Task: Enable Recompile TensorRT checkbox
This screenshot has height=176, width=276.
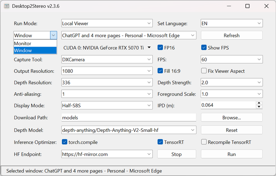Action: coord(204,142)
